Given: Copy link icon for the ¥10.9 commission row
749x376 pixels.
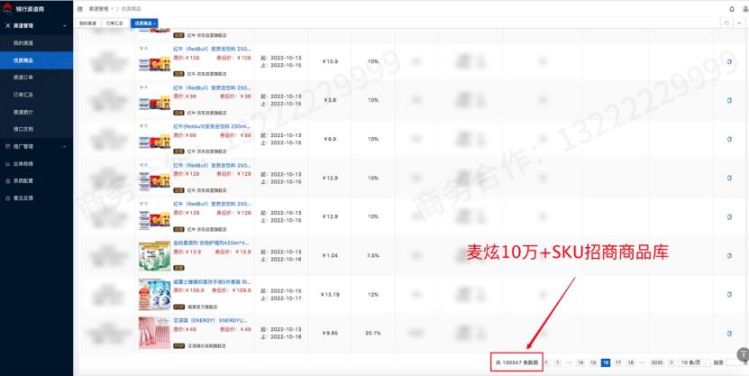Looking at the screenshot, I should pyautogui.click(x=729, y=61).
